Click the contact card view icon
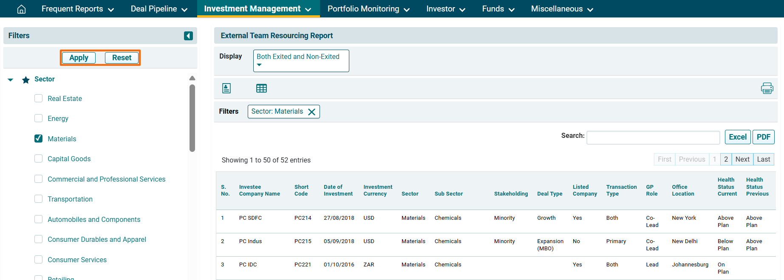This screenshot has height=280, width=784. click(226, 88)
